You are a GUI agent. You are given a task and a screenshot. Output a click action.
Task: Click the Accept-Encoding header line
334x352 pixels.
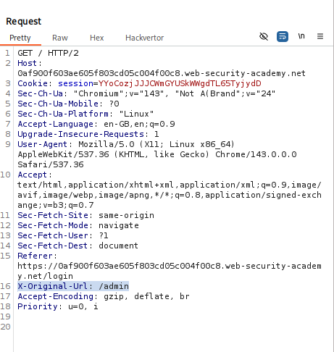104,296
